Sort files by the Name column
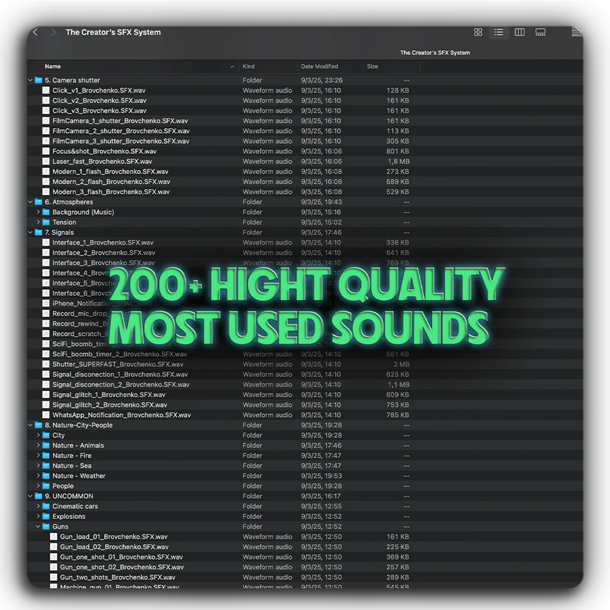The image size is (610, 610). point(53,66)
